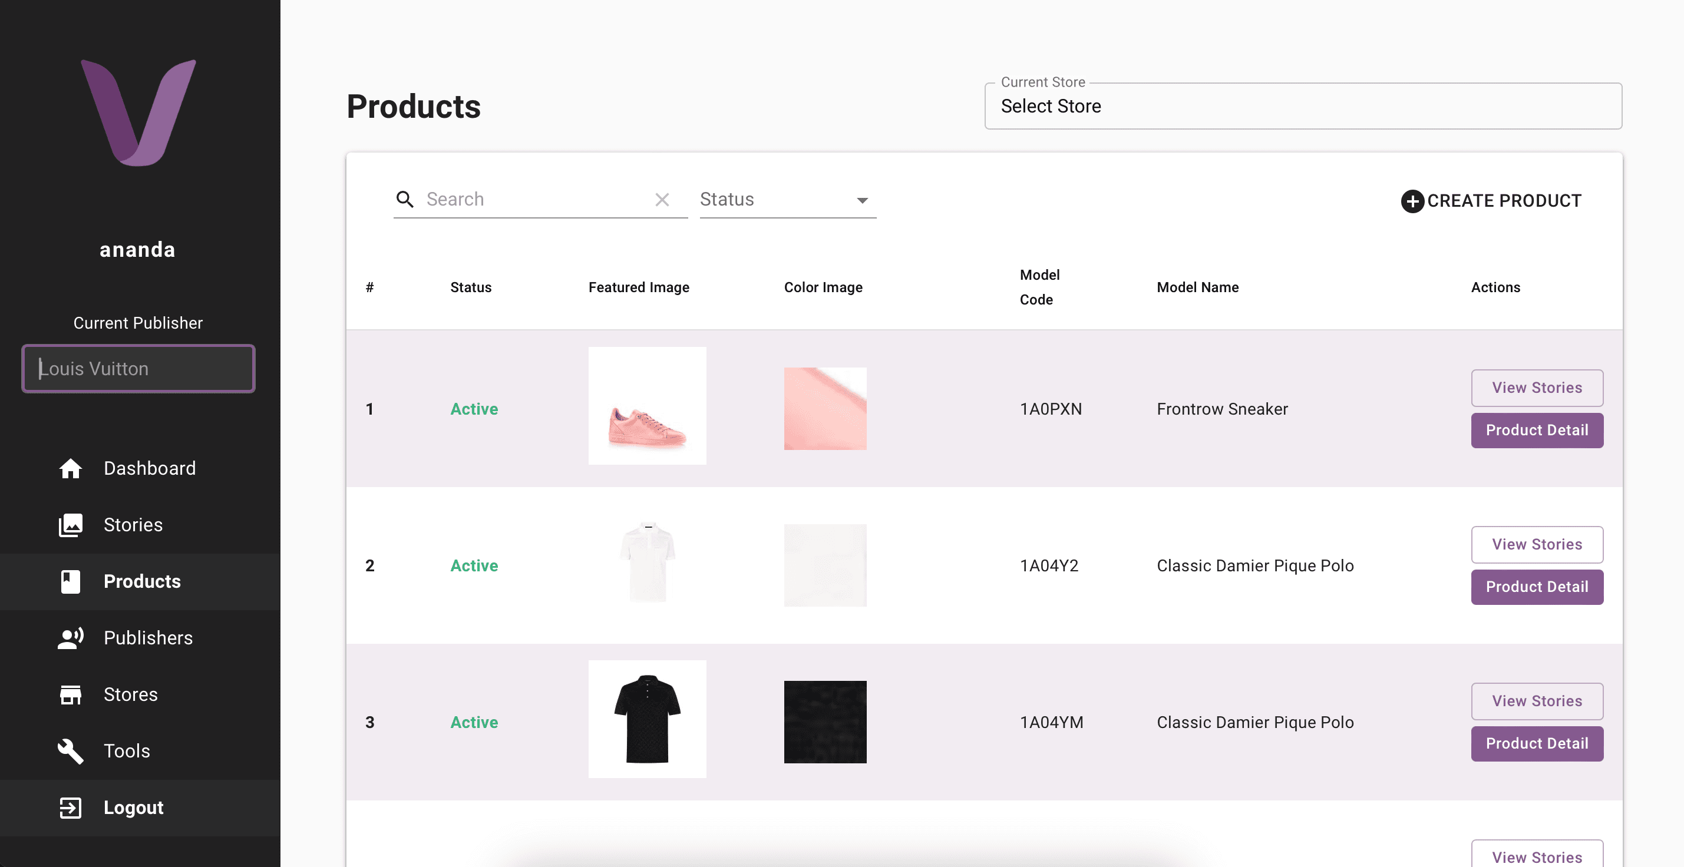The height and width of the screenshot is (867, 1684).
Task: Click the pink color image swatch
Action: pyautogui.click(x=825, y=408)
